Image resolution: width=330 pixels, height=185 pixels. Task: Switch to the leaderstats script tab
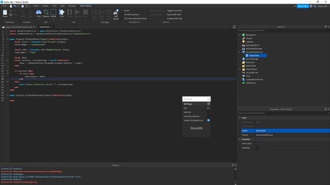click(x=44, y=27)
